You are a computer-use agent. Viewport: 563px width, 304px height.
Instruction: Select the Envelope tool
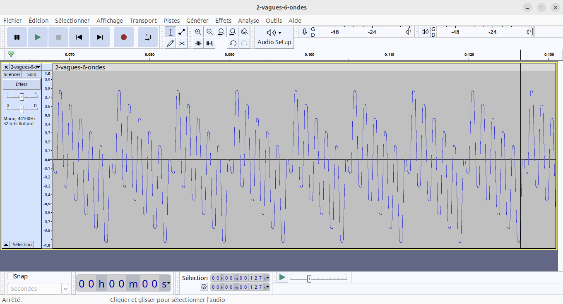(x=182, y=32)
